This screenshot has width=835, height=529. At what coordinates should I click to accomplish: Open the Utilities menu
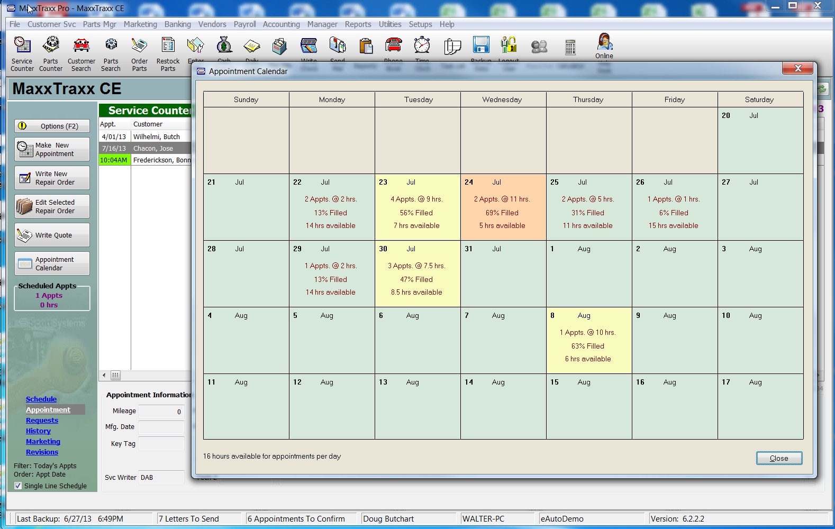tap(390, 24)
